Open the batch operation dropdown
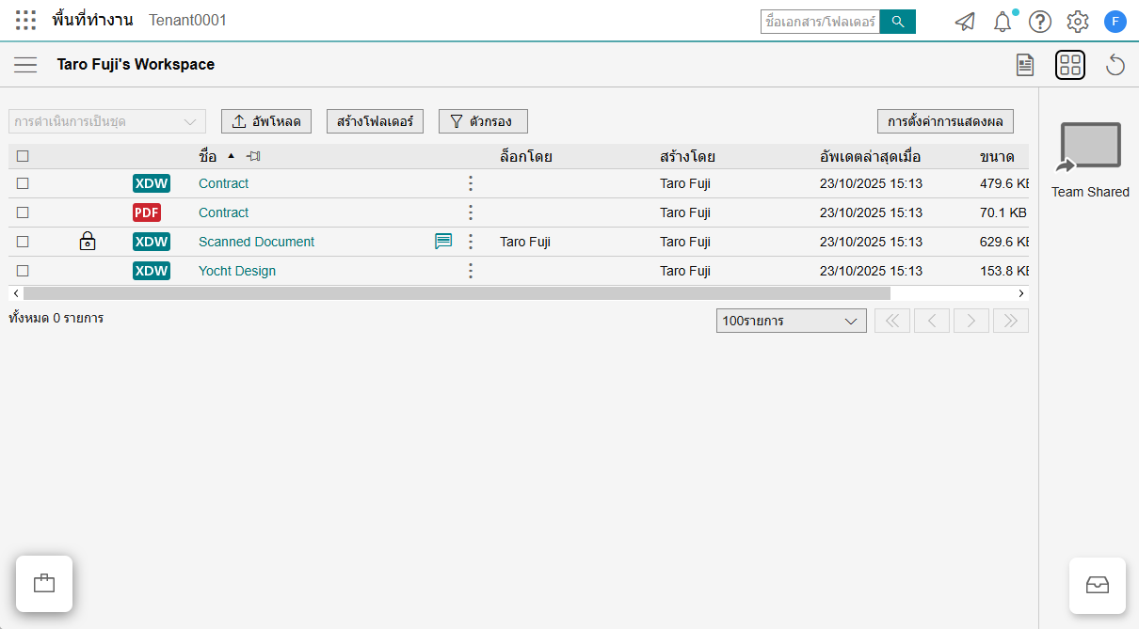 coord(106,121)
